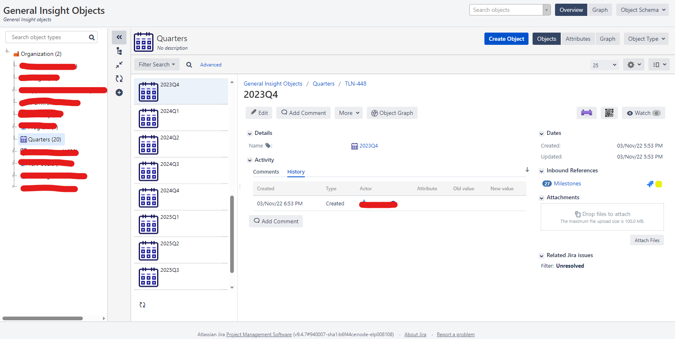
Task: Open the Object Schema dropdown
Action: click(x=643, y=10)
